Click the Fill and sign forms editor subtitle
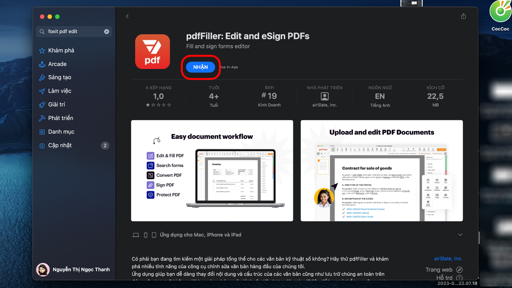This screenshot has height=288, width=512. (218, 46)
